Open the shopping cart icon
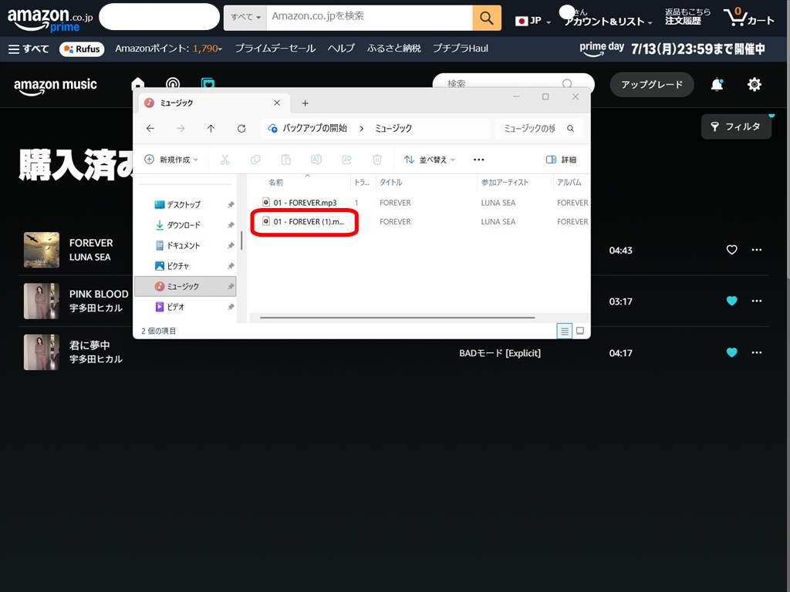The width and height of the screenshot is (790, 592). click(x=748, y=18)
